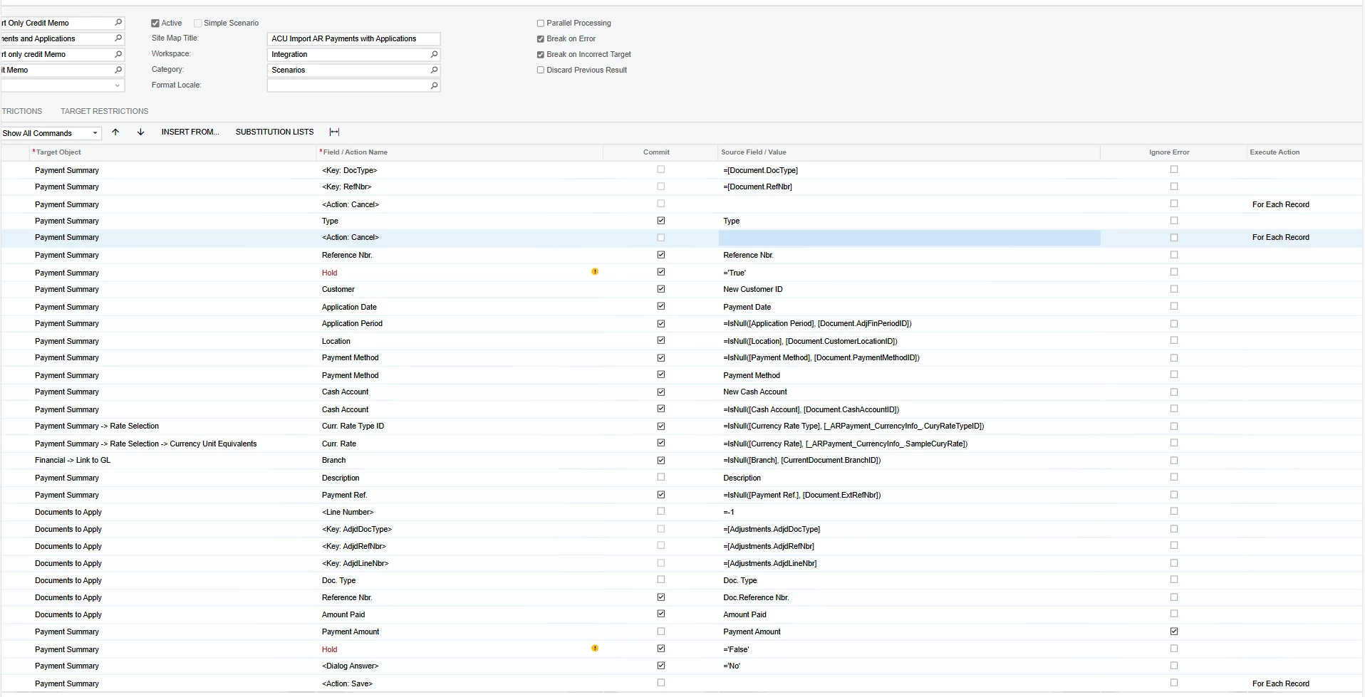Click the '=IsNull([Branch], [CurrentDocument.BranchID])' cell
This screenshot has width=1365, height=697.
pos(909,460)
